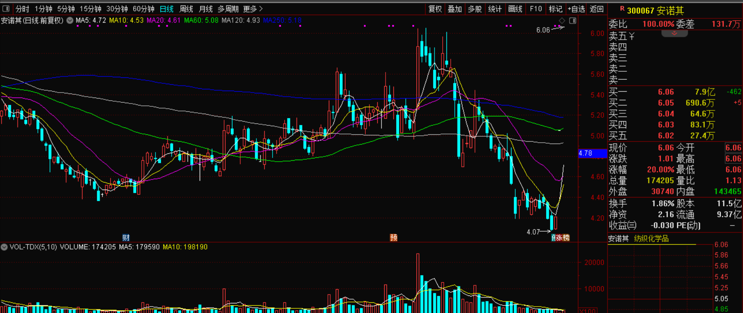Click the 返回 back button
This screenshot has width=743, height=313.
tap(596, 9)
